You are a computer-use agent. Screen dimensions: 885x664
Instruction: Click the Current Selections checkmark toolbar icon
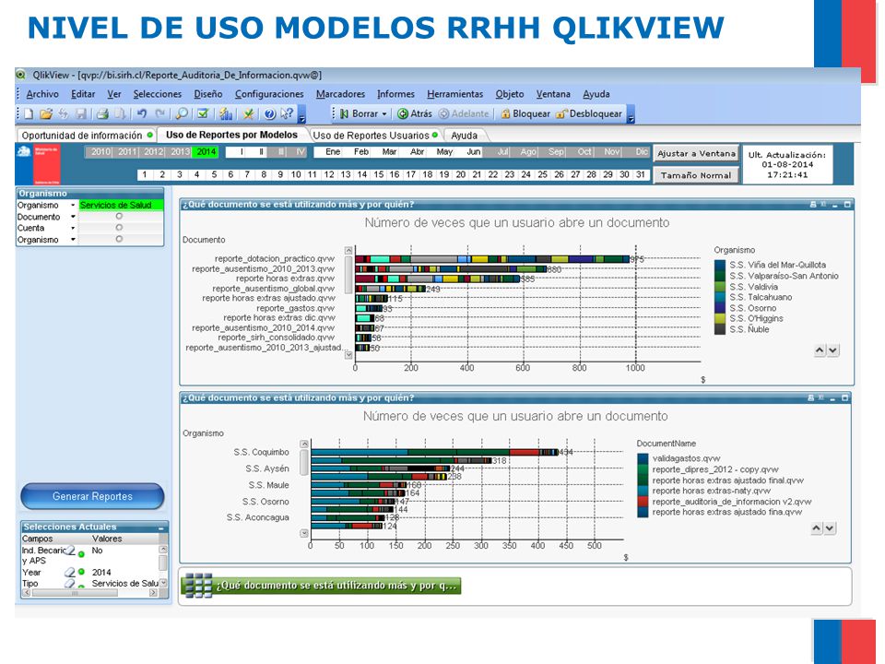203,114
